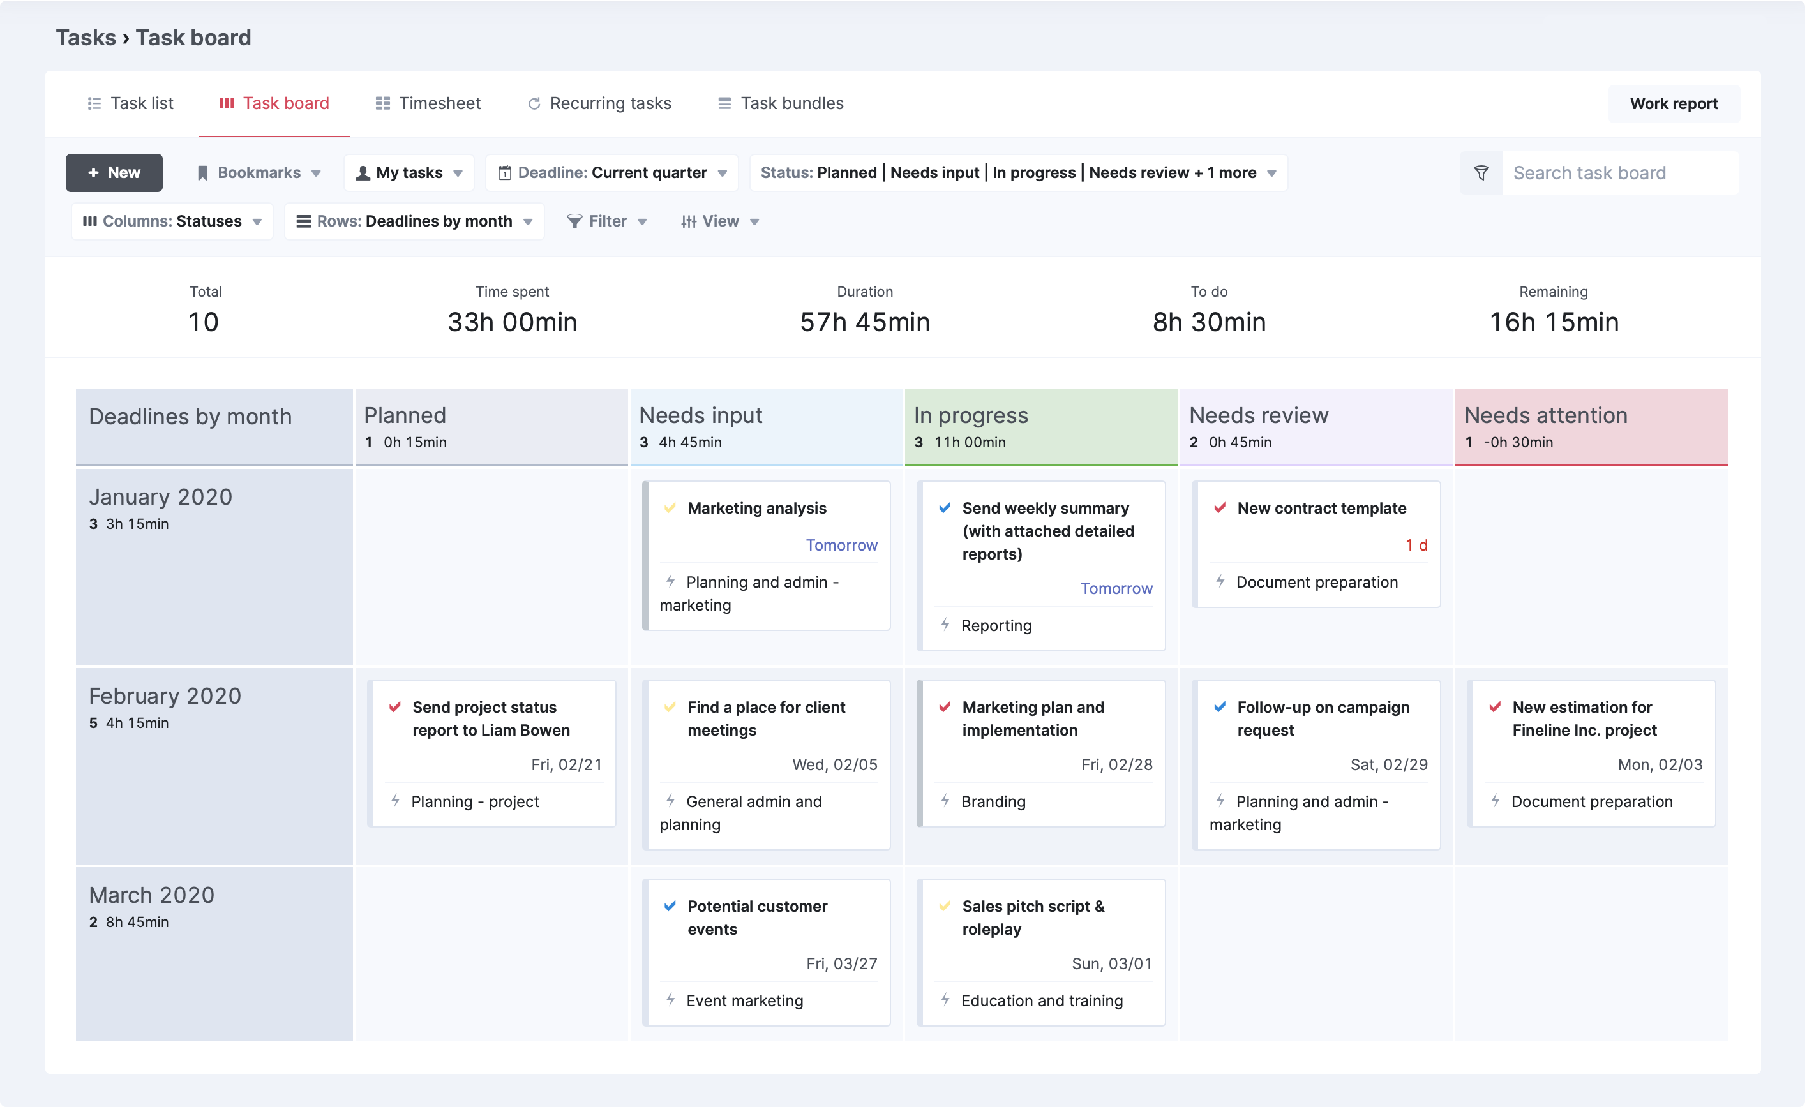Click lightning icon beside Document preparation in January
Image resolution: width=1807 pixels, height=1107 pixels.
pyautogui.click(x=1220, y=581)
